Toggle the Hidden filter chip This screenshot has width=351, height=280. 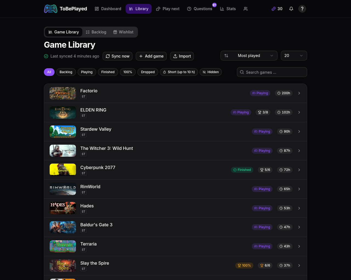211,72
